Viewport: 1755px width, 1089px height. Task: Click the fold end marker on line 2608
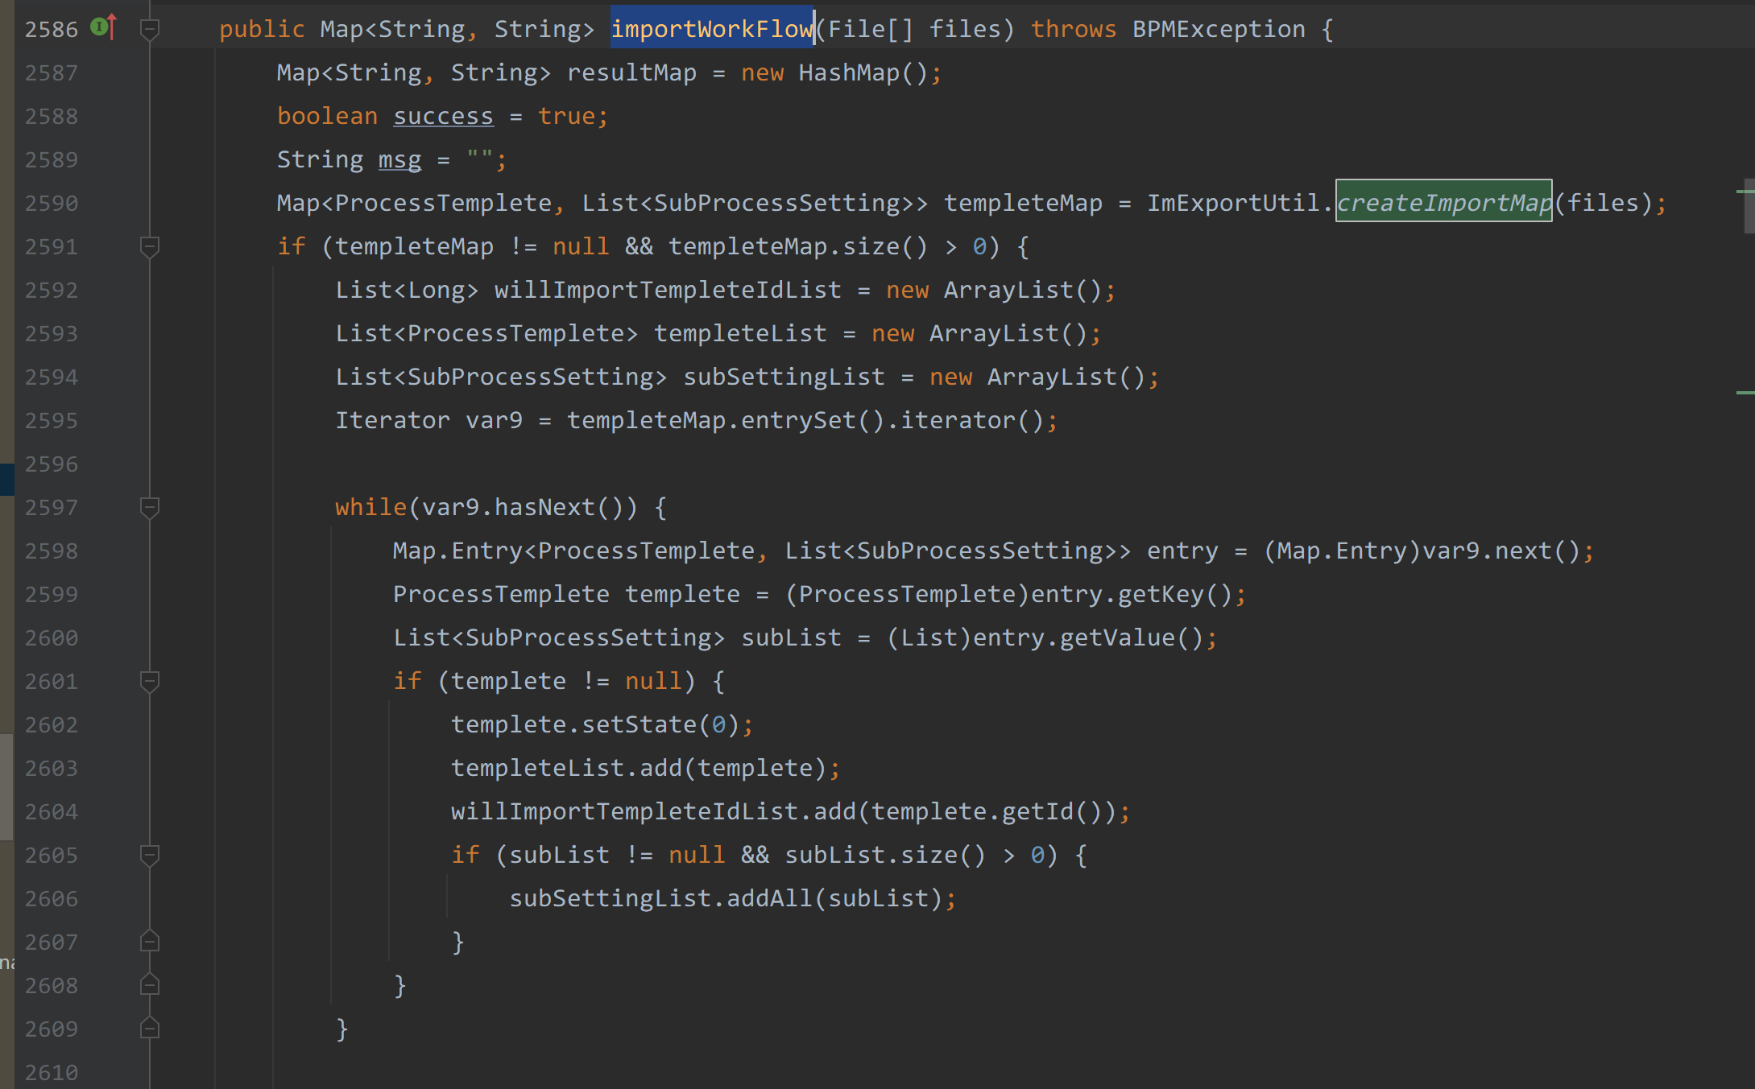150,984
